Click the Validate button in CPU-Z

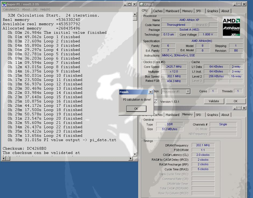click(x=214, y=101)
